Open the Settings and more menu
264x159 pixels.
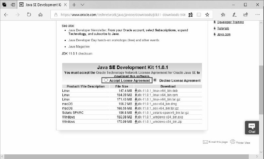(257, 15)
